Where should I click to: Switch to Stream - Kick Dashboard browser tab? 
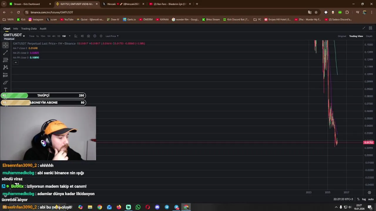(x=30, y=4)
